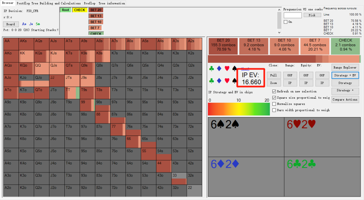The height and width of the screenshot is (200, 364).
Task: Click the 5♣ board card
Action: [x=38, y=24]
